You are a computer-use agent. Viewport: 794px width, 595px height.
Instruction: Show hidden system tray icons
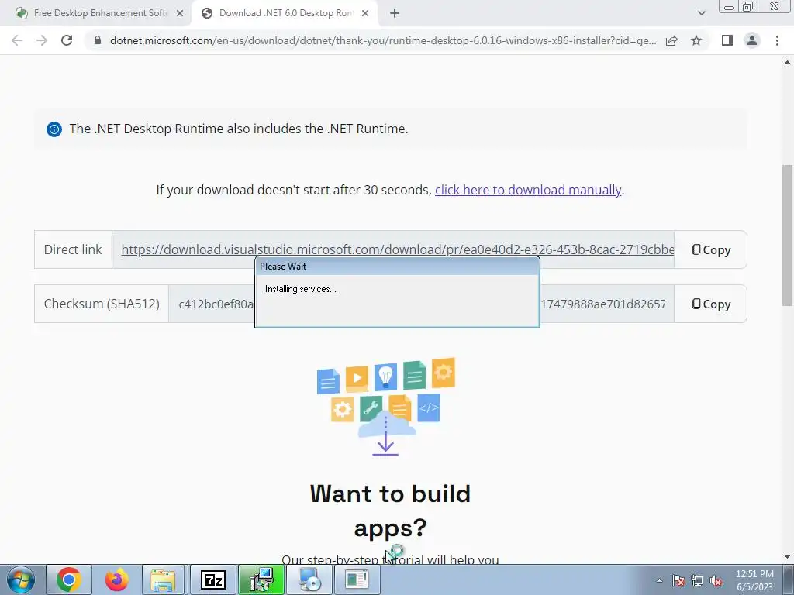pos(659,580)
